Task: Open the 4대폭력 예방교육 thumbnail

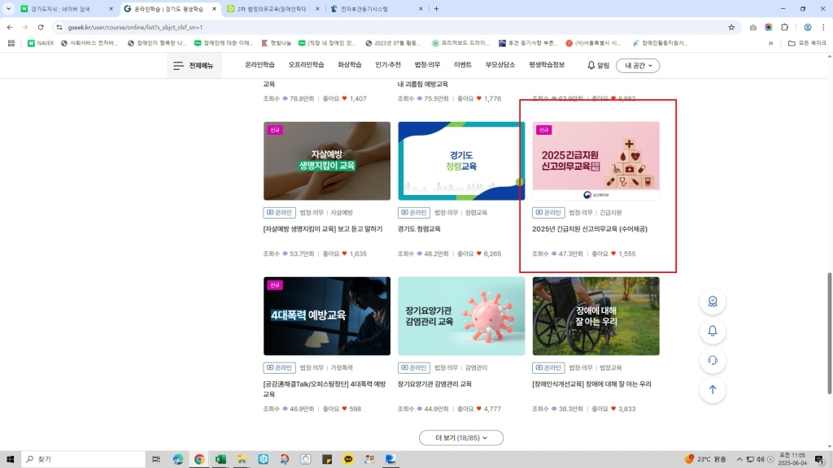Action: point(327,316)
